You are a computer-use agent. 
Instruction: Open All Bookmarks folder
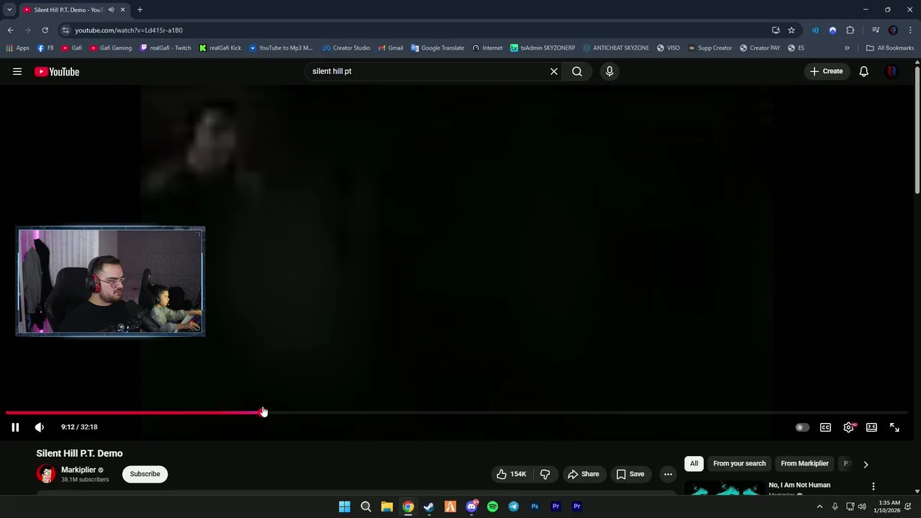click(x=890, y=48)
